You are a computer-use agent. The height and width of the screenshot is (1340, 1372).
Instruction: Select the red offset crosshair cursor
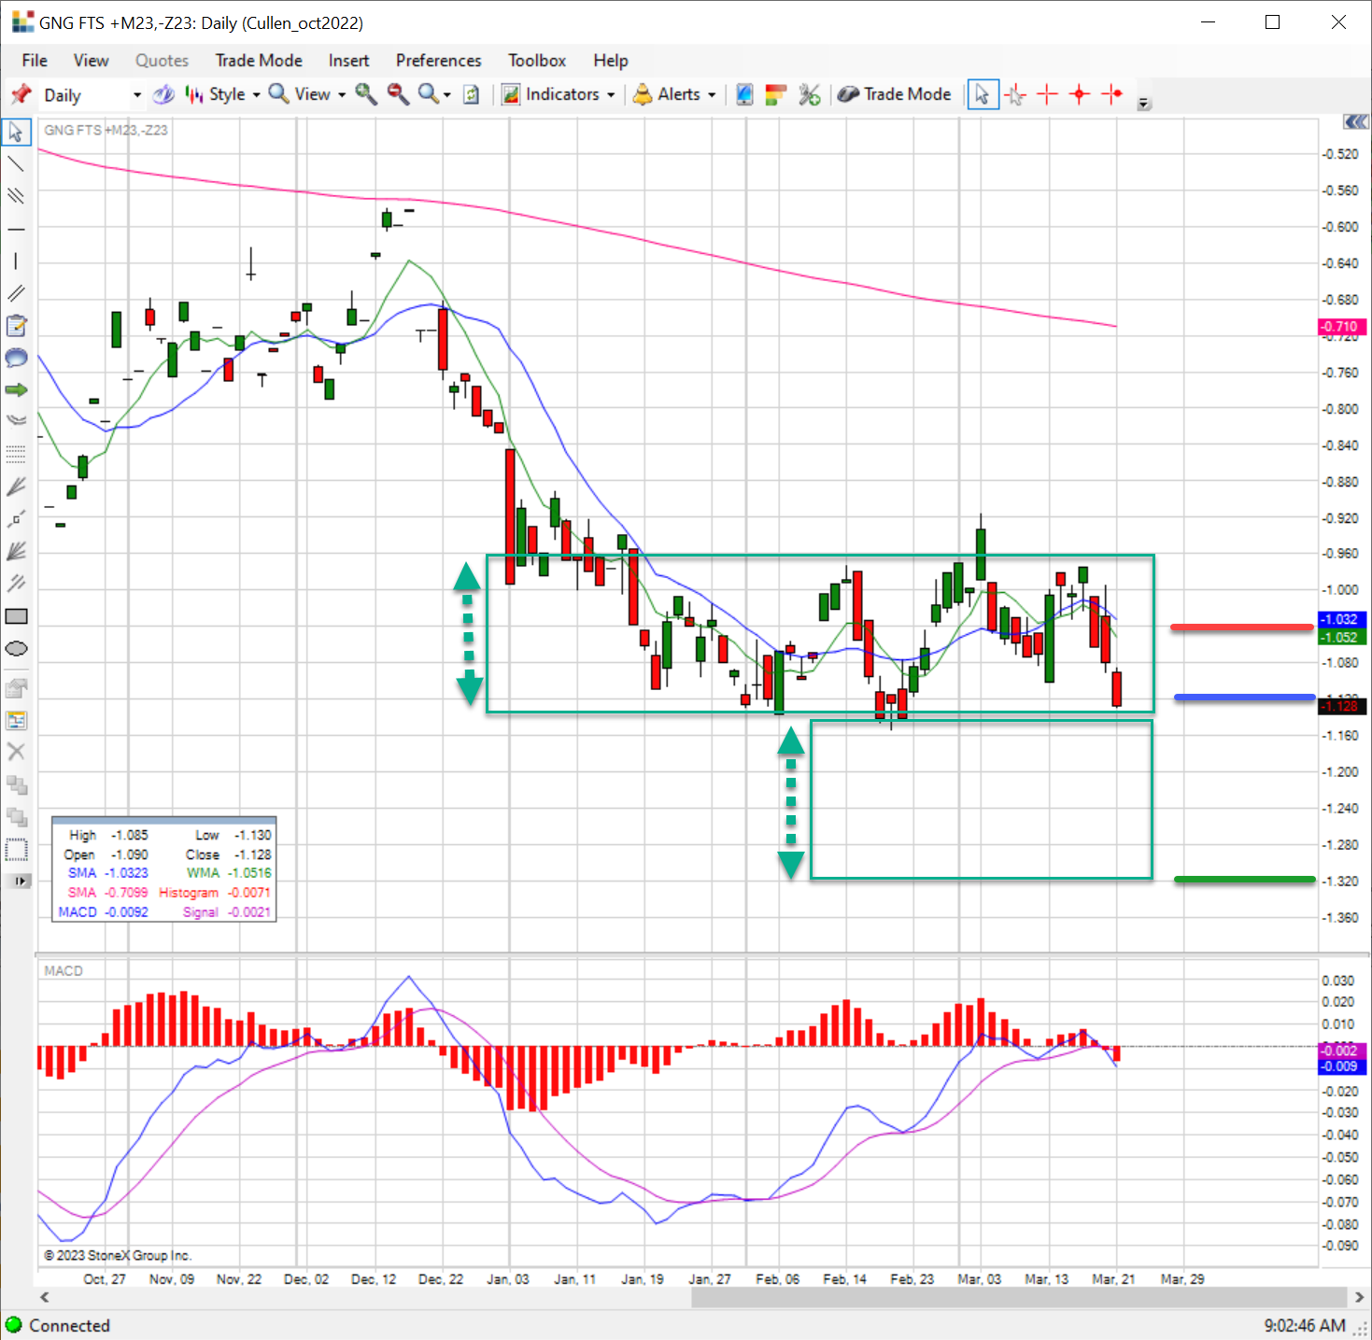(1111, 94)
